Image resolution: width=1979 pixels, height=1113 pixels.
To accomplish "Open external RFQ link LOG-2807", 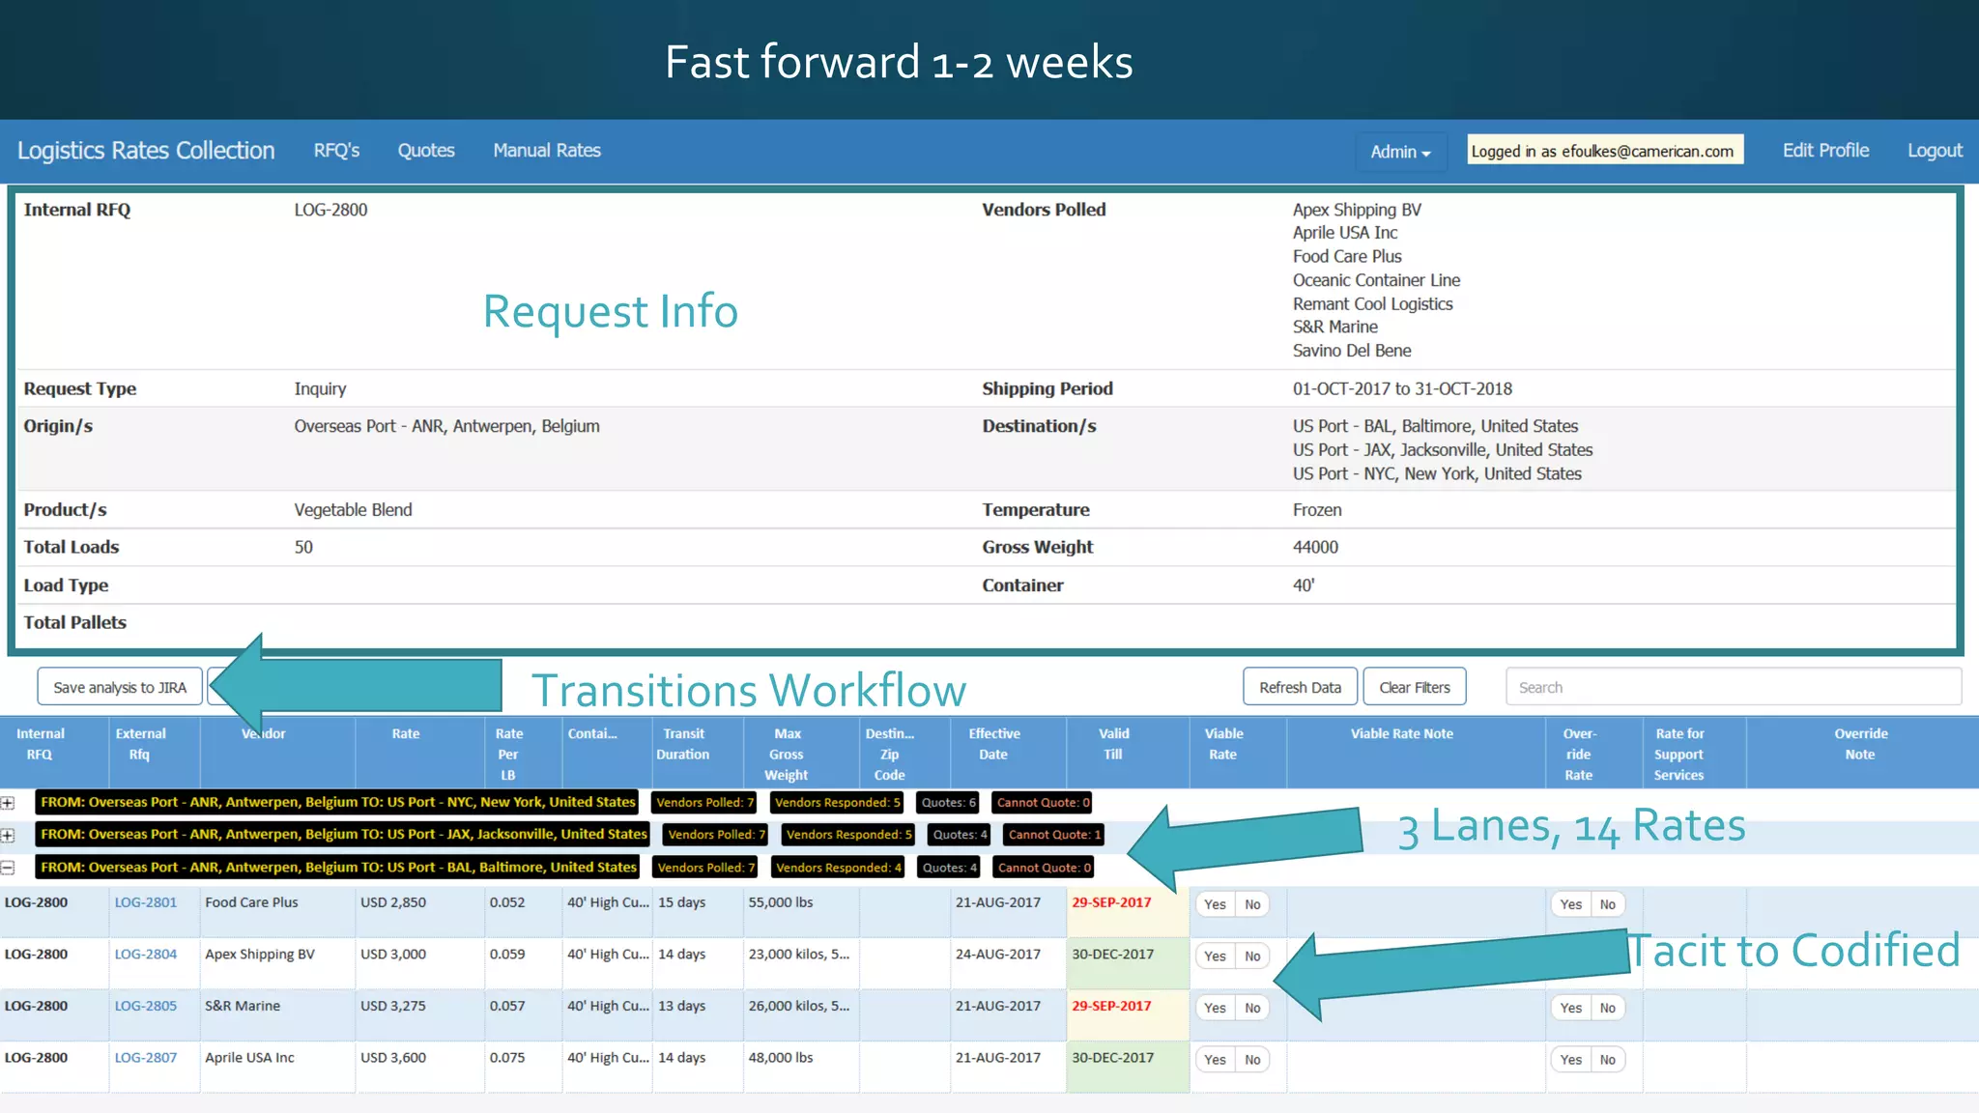I will (x=146, y=1058).
